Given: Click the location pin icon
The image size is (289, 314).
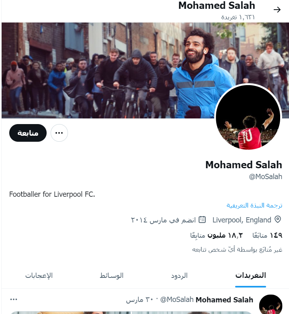Looking at the screenshot, I should (x=278, y=220).
